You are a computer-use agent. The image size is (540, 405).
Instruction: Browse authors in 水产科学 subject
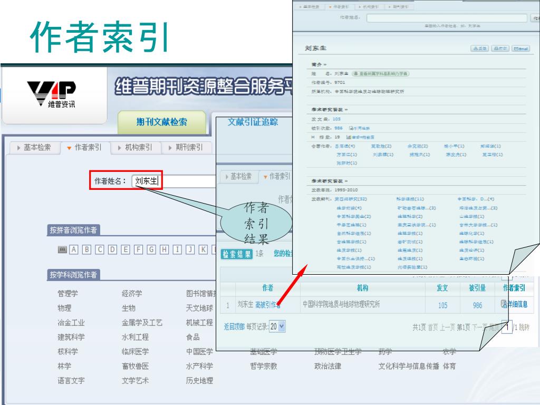(x=199, y=366)
